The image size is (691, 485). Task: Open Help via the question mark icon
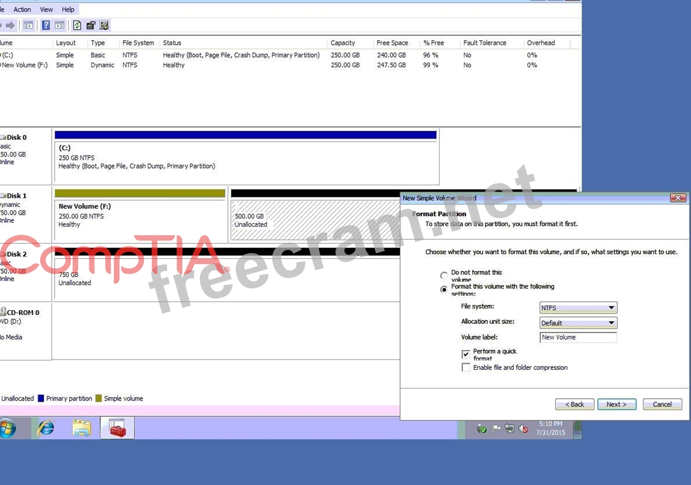click(x=46, y=25)
